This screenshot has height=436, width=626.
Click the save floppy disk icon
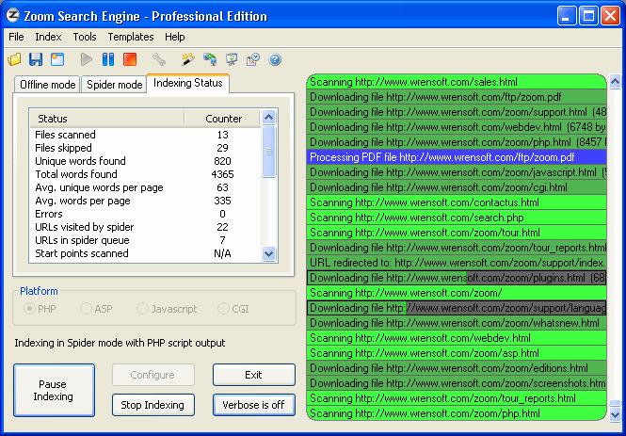coord(36,60)
